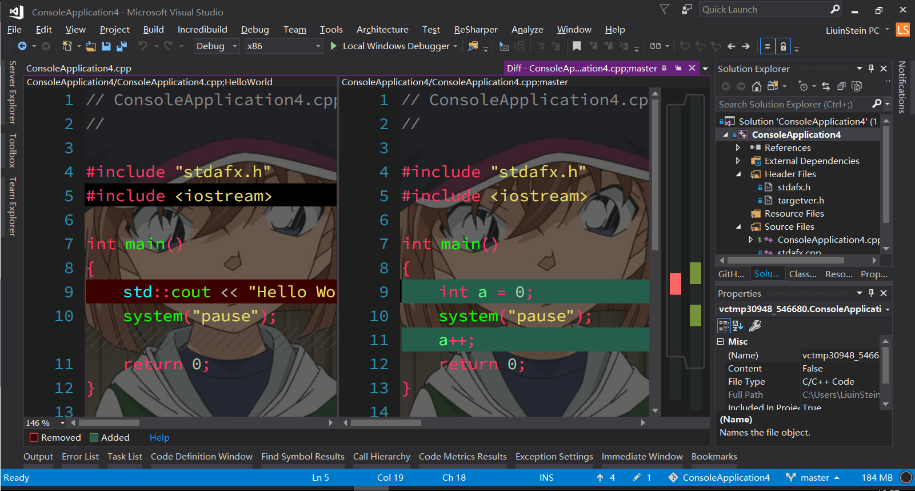Toggle Categorized view in Properties panel

pyautogui.click(x=724, y=326)
